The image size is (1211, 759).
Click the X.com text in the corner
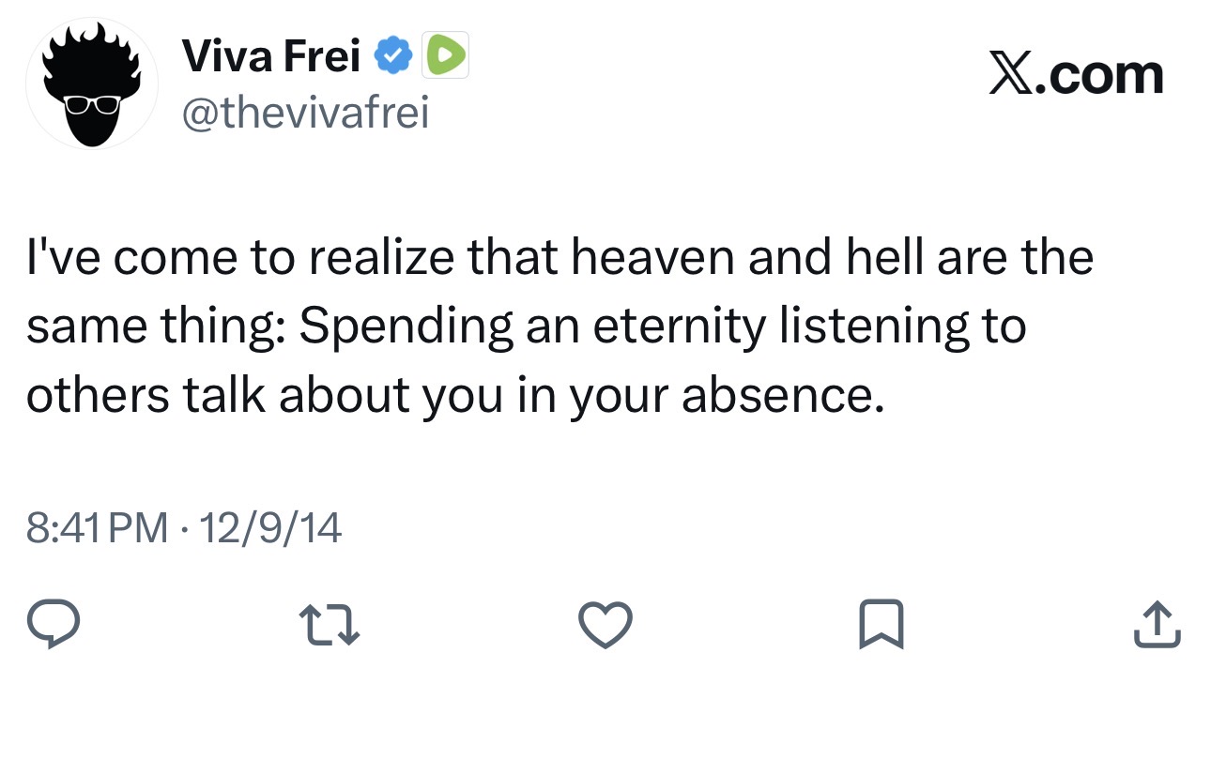(x=1076, y=75)
